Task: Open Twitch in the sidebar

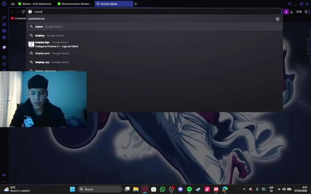Action: [4, 47]
